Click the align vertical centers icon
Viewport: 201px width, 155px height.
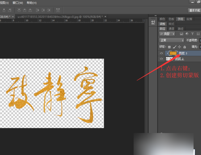(25, 10)
